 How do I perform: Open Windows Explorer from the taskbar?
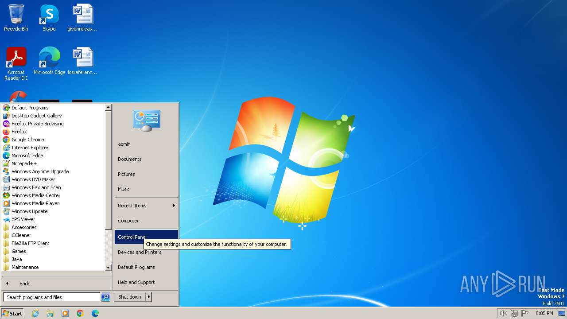coord(50,313)
